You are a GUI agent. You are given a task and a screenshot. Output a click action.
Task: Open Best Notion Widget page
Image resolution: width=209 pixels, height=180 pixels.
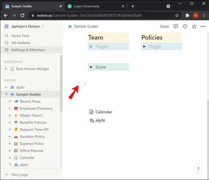point(32,69)
